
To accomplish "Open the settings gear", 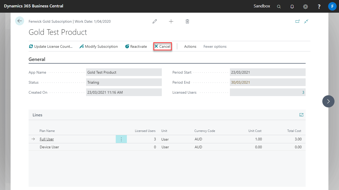I will tap(305, 7).
